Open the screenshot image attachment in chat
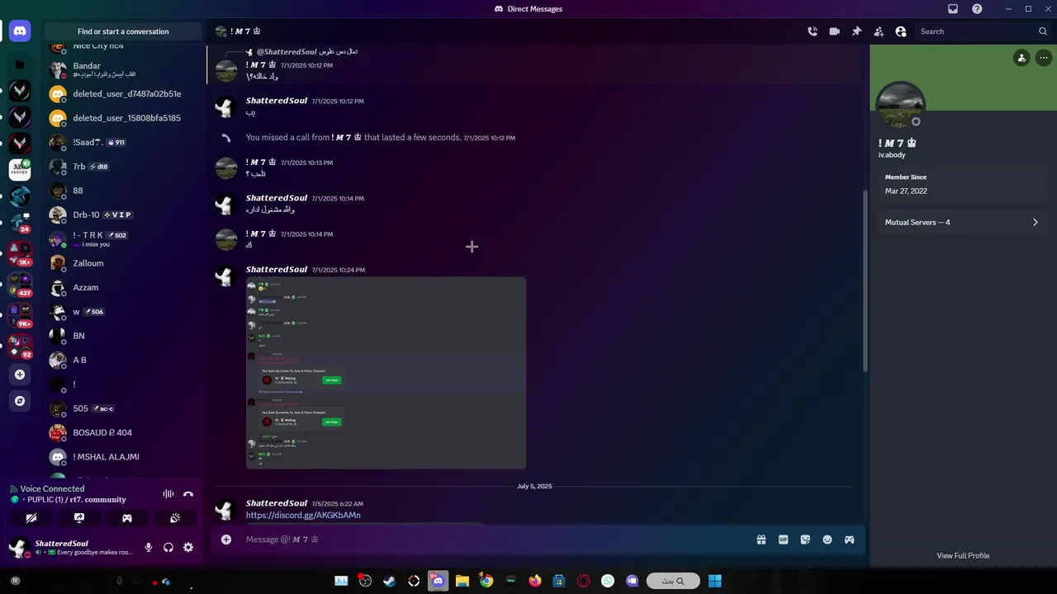 pyautogui.click(x=386, y=373)
